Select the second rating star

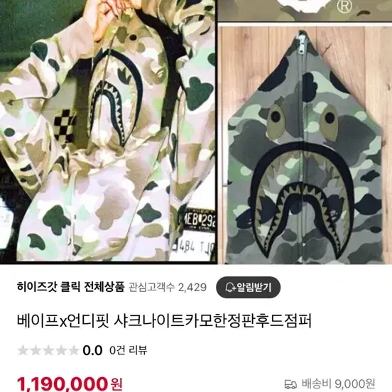click(36, 350)
